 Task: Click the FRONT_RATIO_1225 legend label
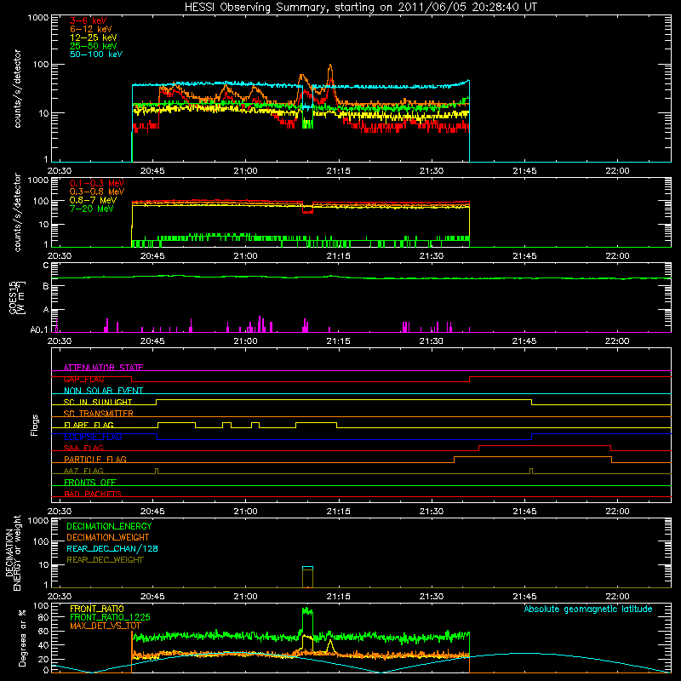pos(110,617)
